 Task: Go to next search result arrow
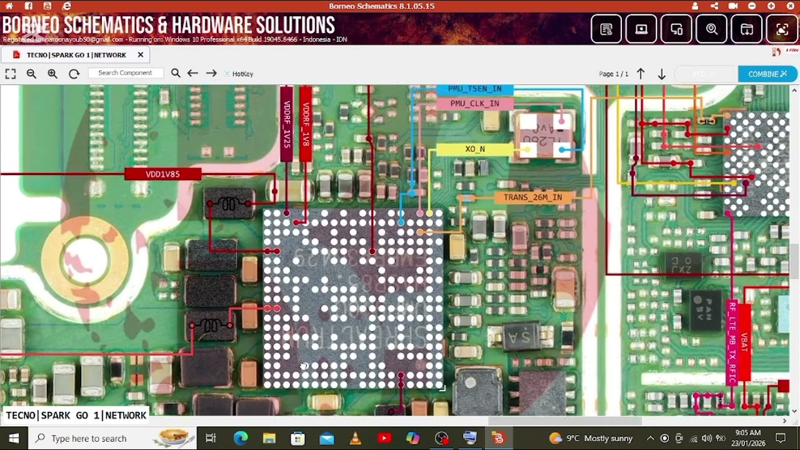(211, 73)
